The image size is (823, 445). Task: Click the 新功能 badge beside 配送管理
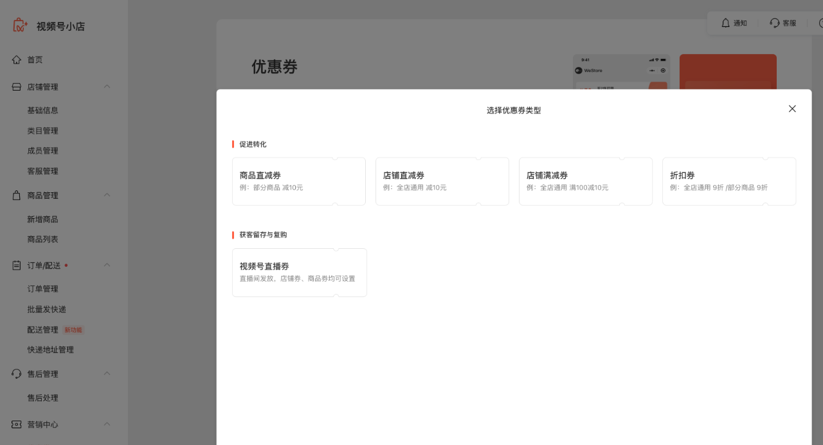click(73, 330)
